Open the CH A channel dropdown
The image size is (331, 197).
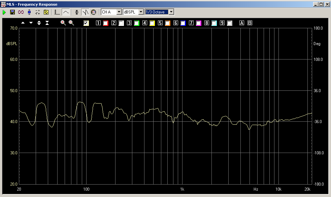119,12
